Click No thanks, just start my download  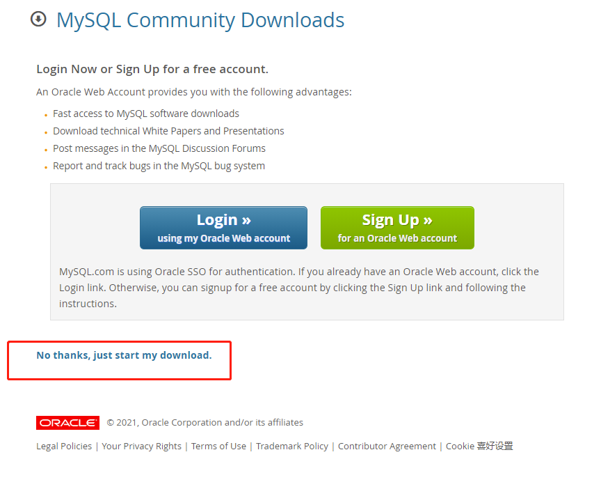[x=124, y=355]
